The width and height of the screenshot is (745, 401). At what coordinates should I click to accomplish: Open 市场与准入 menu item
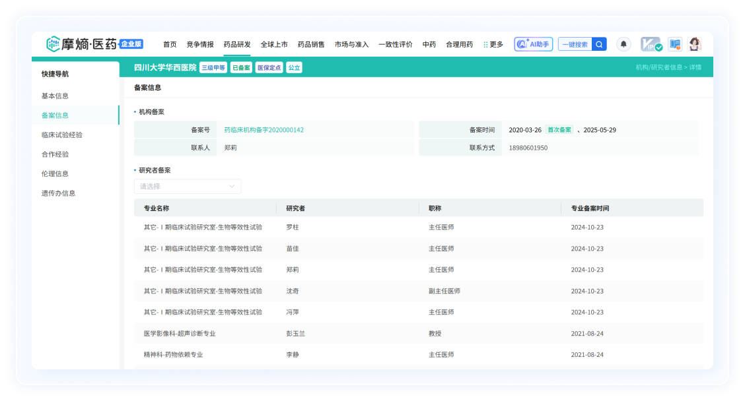(351, 44)
